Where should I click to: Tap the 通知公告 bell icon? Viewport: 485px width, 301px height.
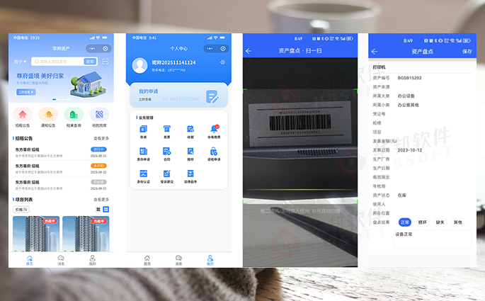point(48,115)
